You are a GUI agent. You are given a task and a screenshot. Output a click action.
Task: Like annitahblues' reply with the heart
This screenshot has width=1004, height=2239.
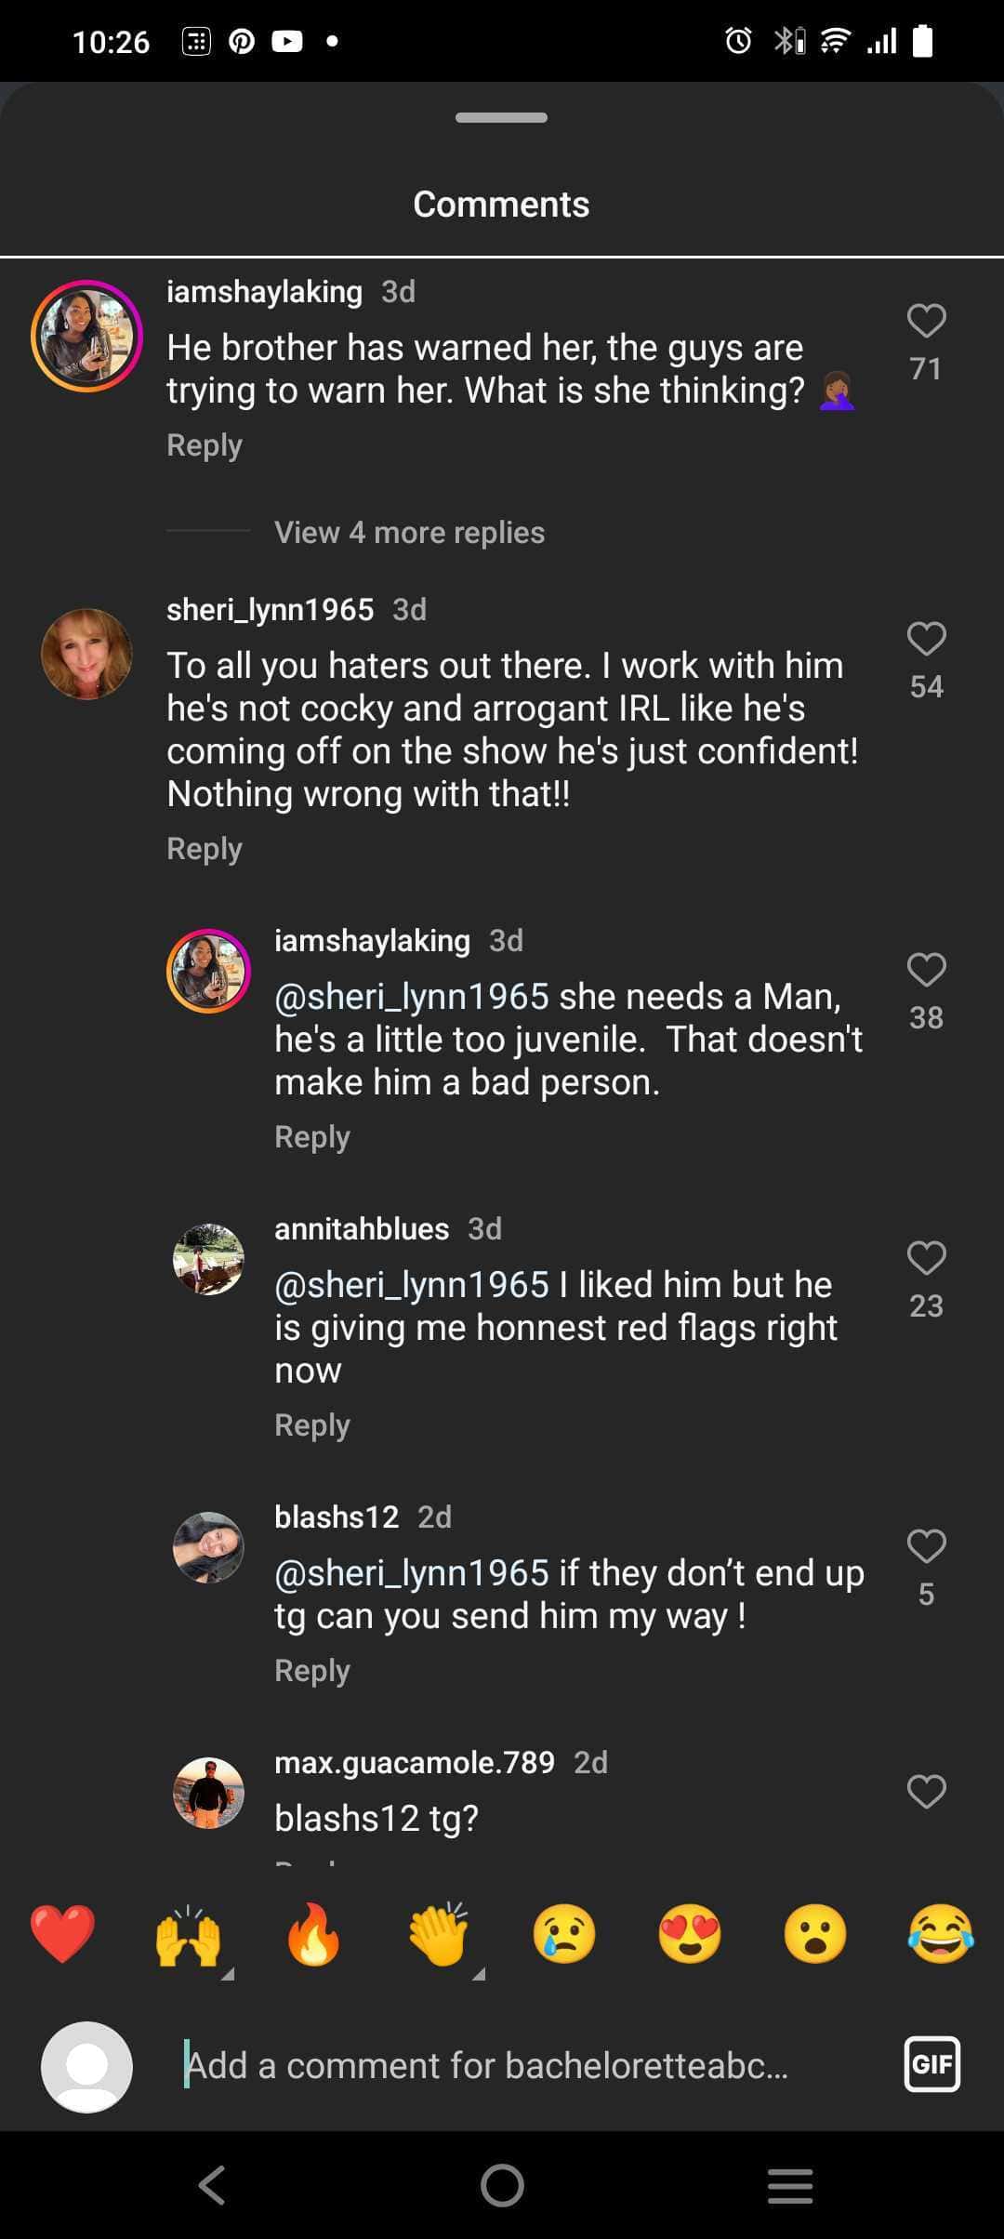[x=926, y=1258]
